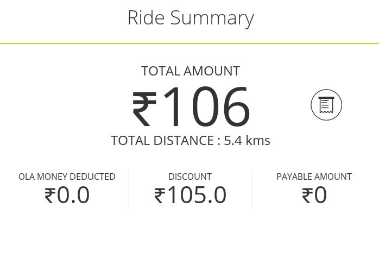Click the green divider line under header
The image size is (379, 265).
(x=189, y=43)
